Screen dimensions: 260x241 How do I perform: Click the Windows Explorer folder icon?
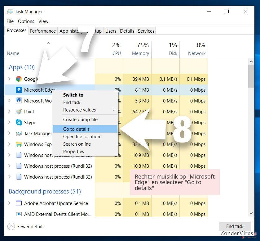pos(19,144)
